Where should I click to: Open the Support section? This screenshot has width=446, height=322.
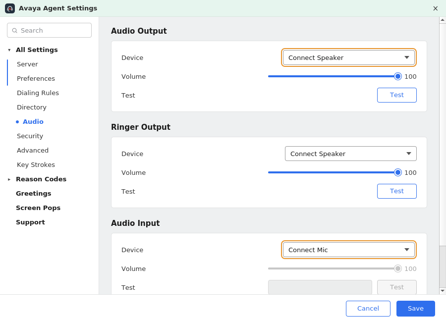point(30,222)
